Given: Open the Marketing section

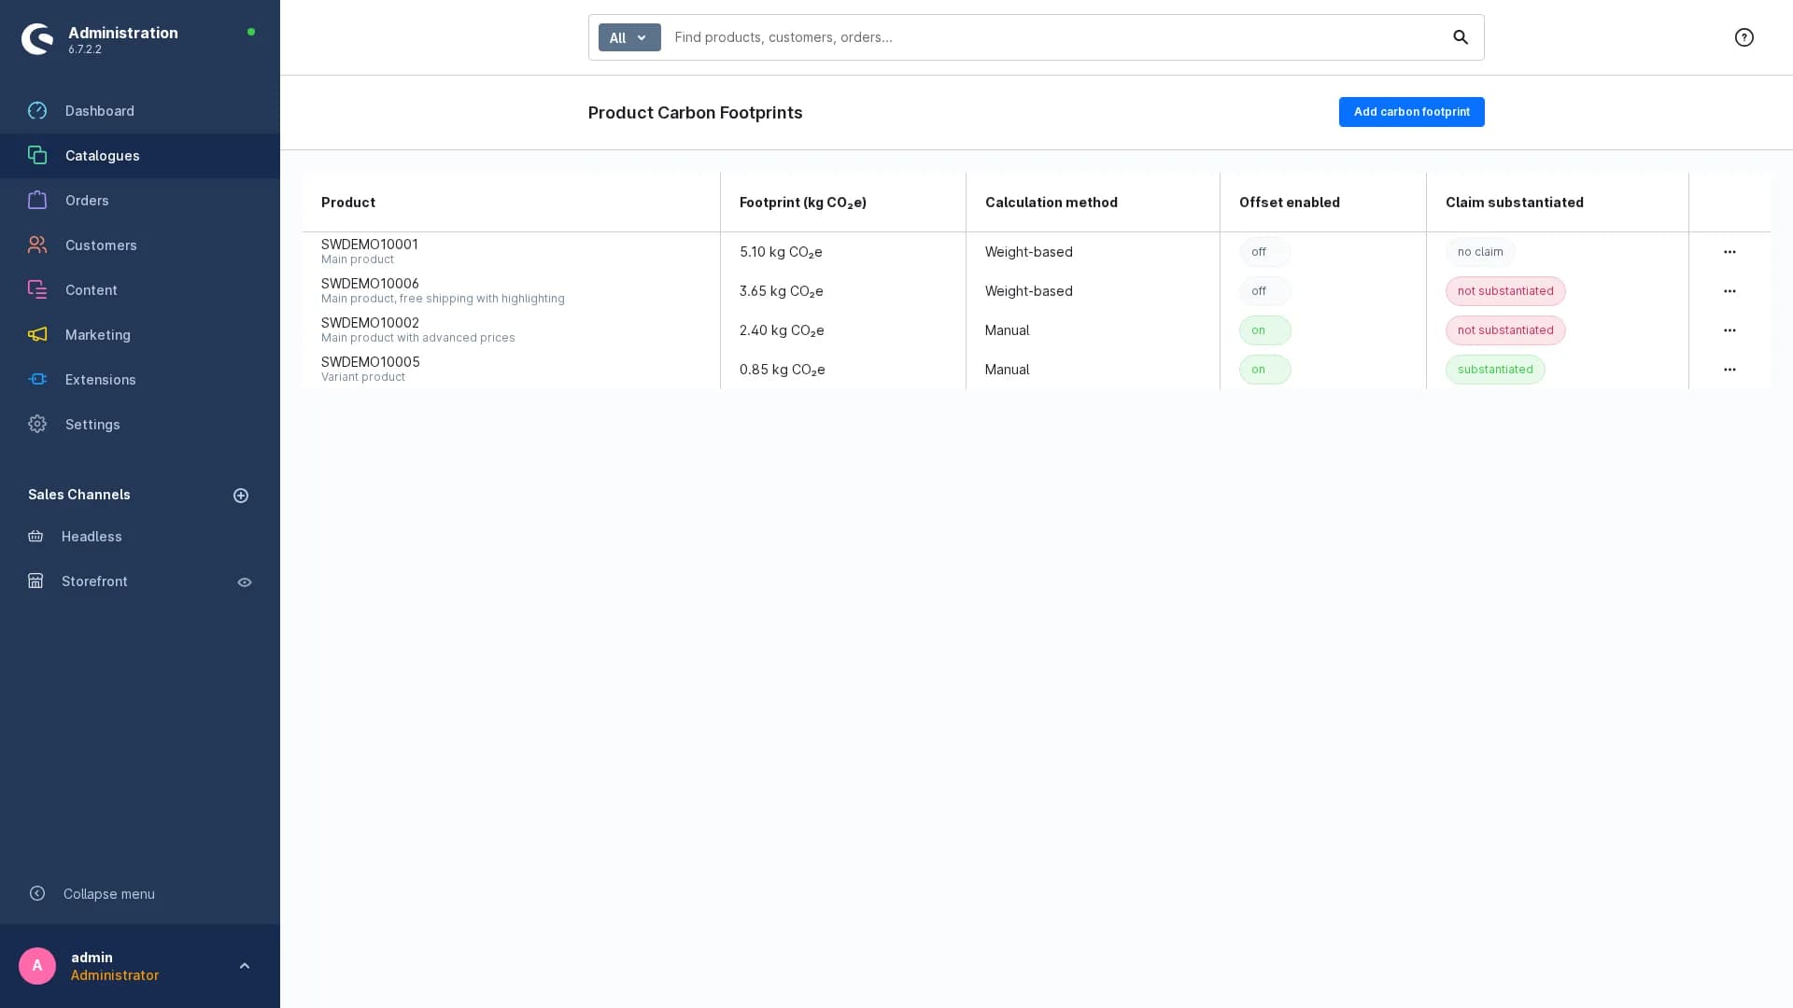Looking at the screenshot, I should click(x=140, y=335).
